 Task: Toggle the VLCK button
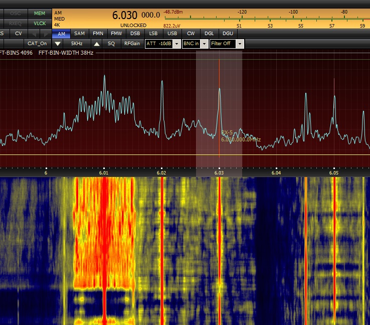coord(40,24)
